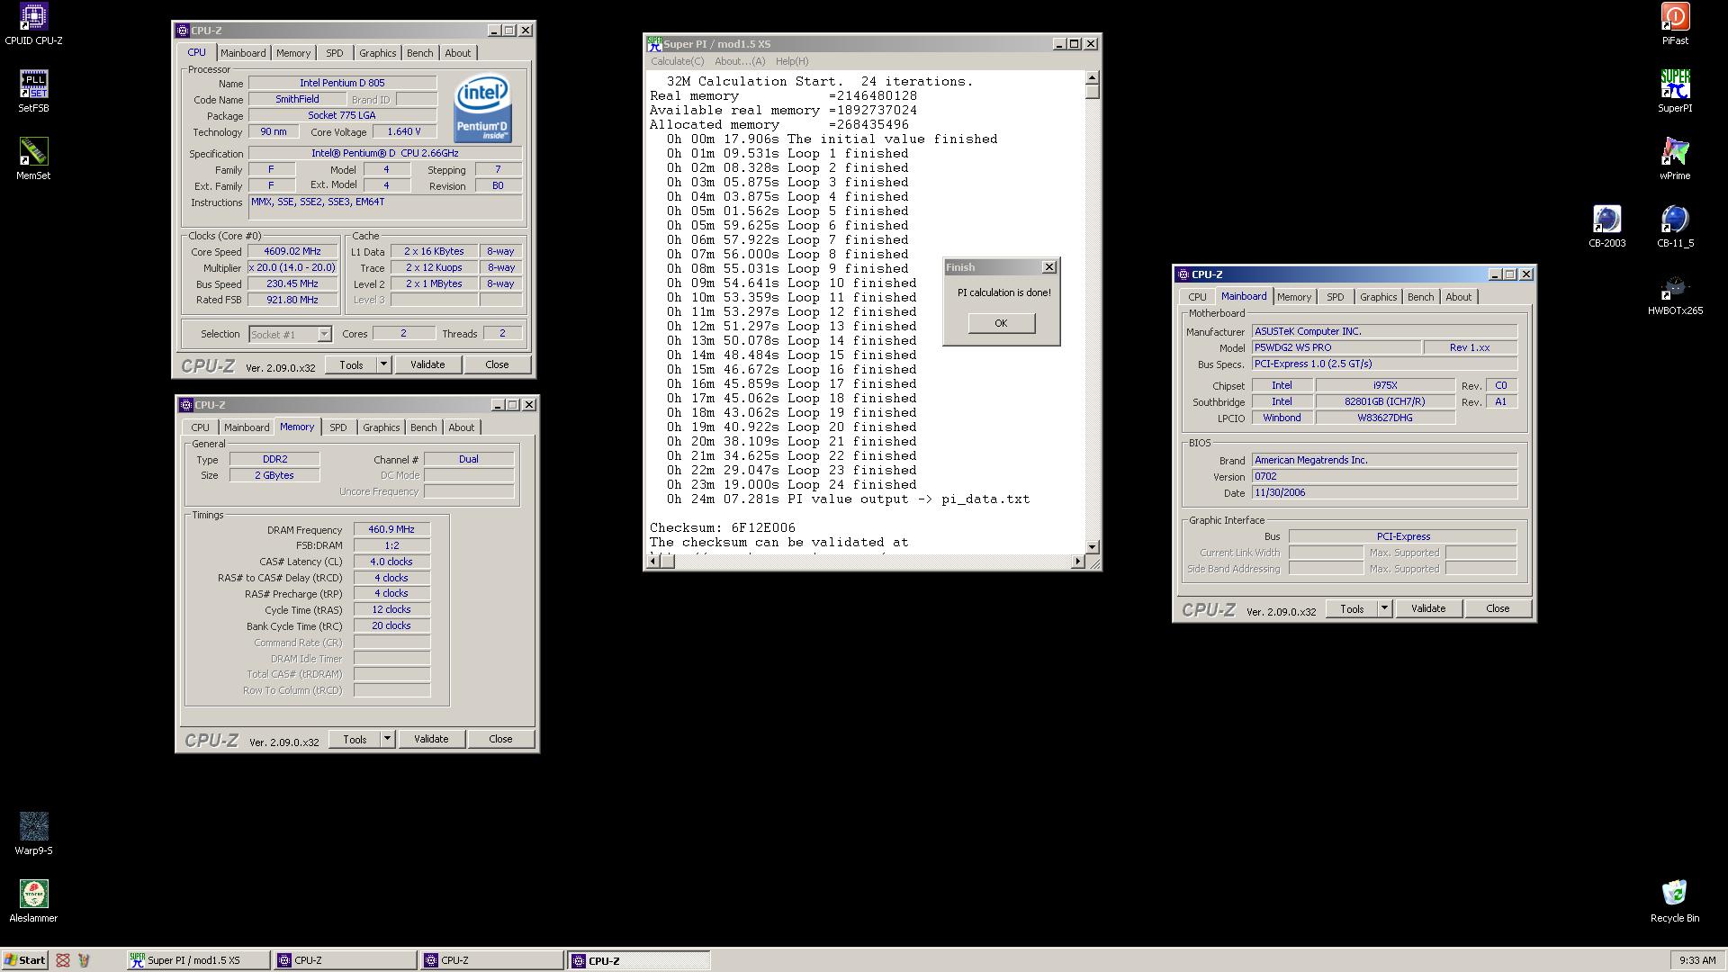Screen dimensions: 1728x972
Task: Launch PiFast from the desktop
Action: click(x=1675, y=24)
